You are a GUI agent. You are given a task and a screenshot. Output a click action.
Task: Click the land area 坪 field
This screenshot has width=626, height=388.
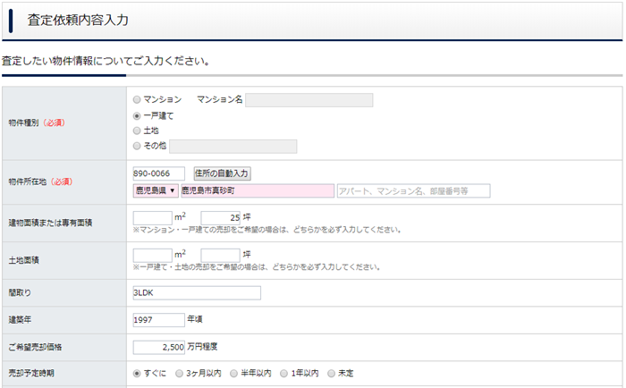click(221, 255)
